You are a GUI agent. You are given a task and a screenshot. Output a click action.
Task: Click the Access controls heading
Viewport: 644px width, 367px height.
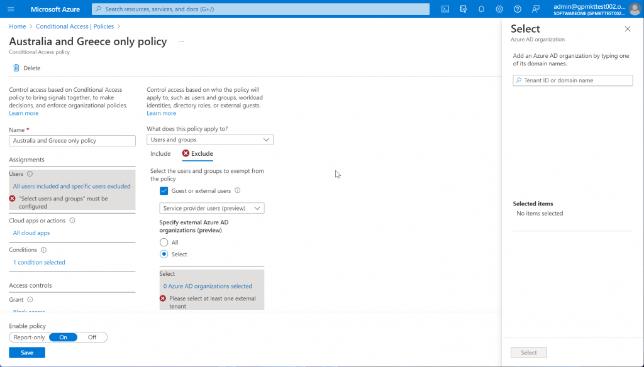[30, 285]
